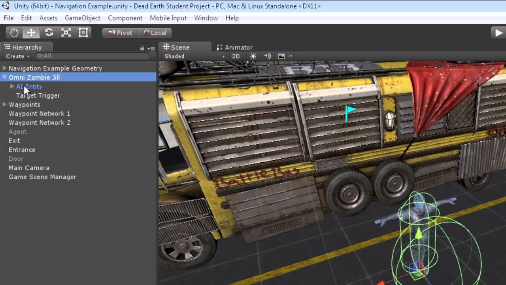
Task: Toggle the 2D scene view button
Action: (x=236, y=56)
